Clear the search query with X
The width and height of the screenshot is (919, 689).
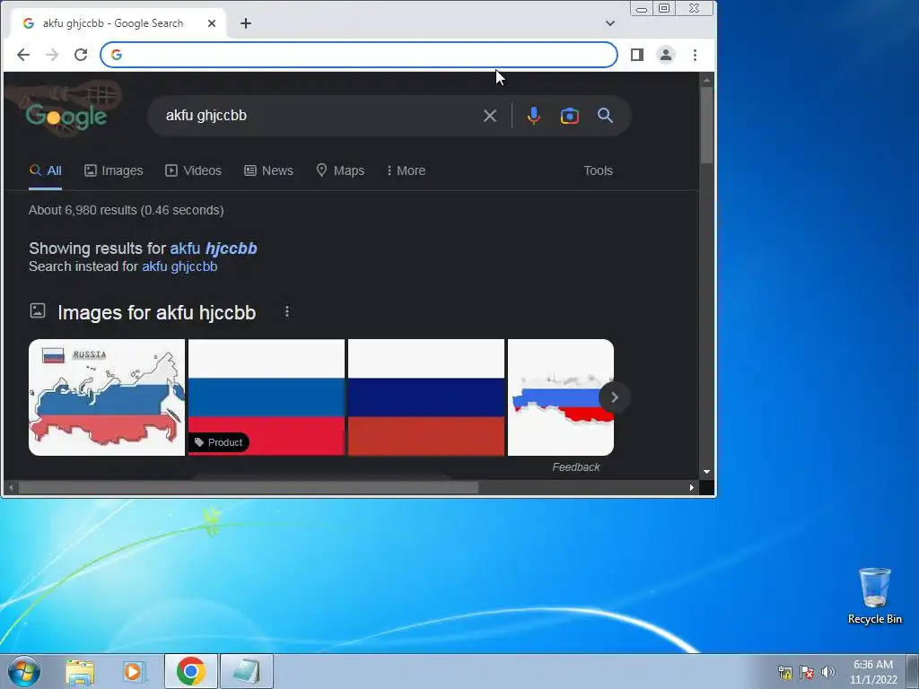tap(490, 116)
